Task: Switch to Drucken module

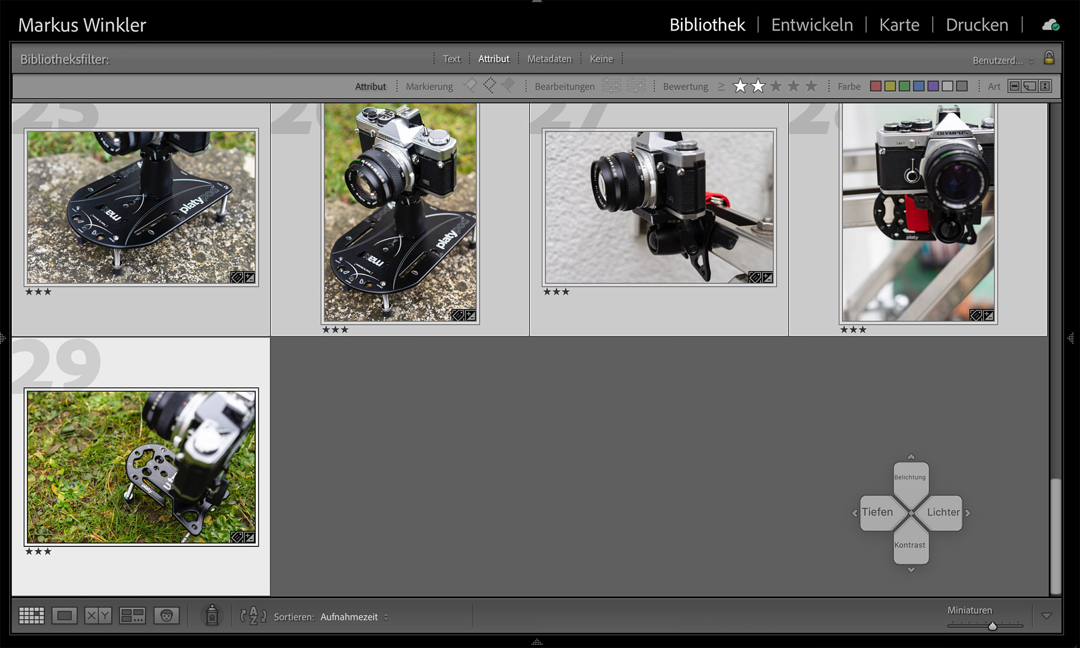Action: [x=977, y=25]
